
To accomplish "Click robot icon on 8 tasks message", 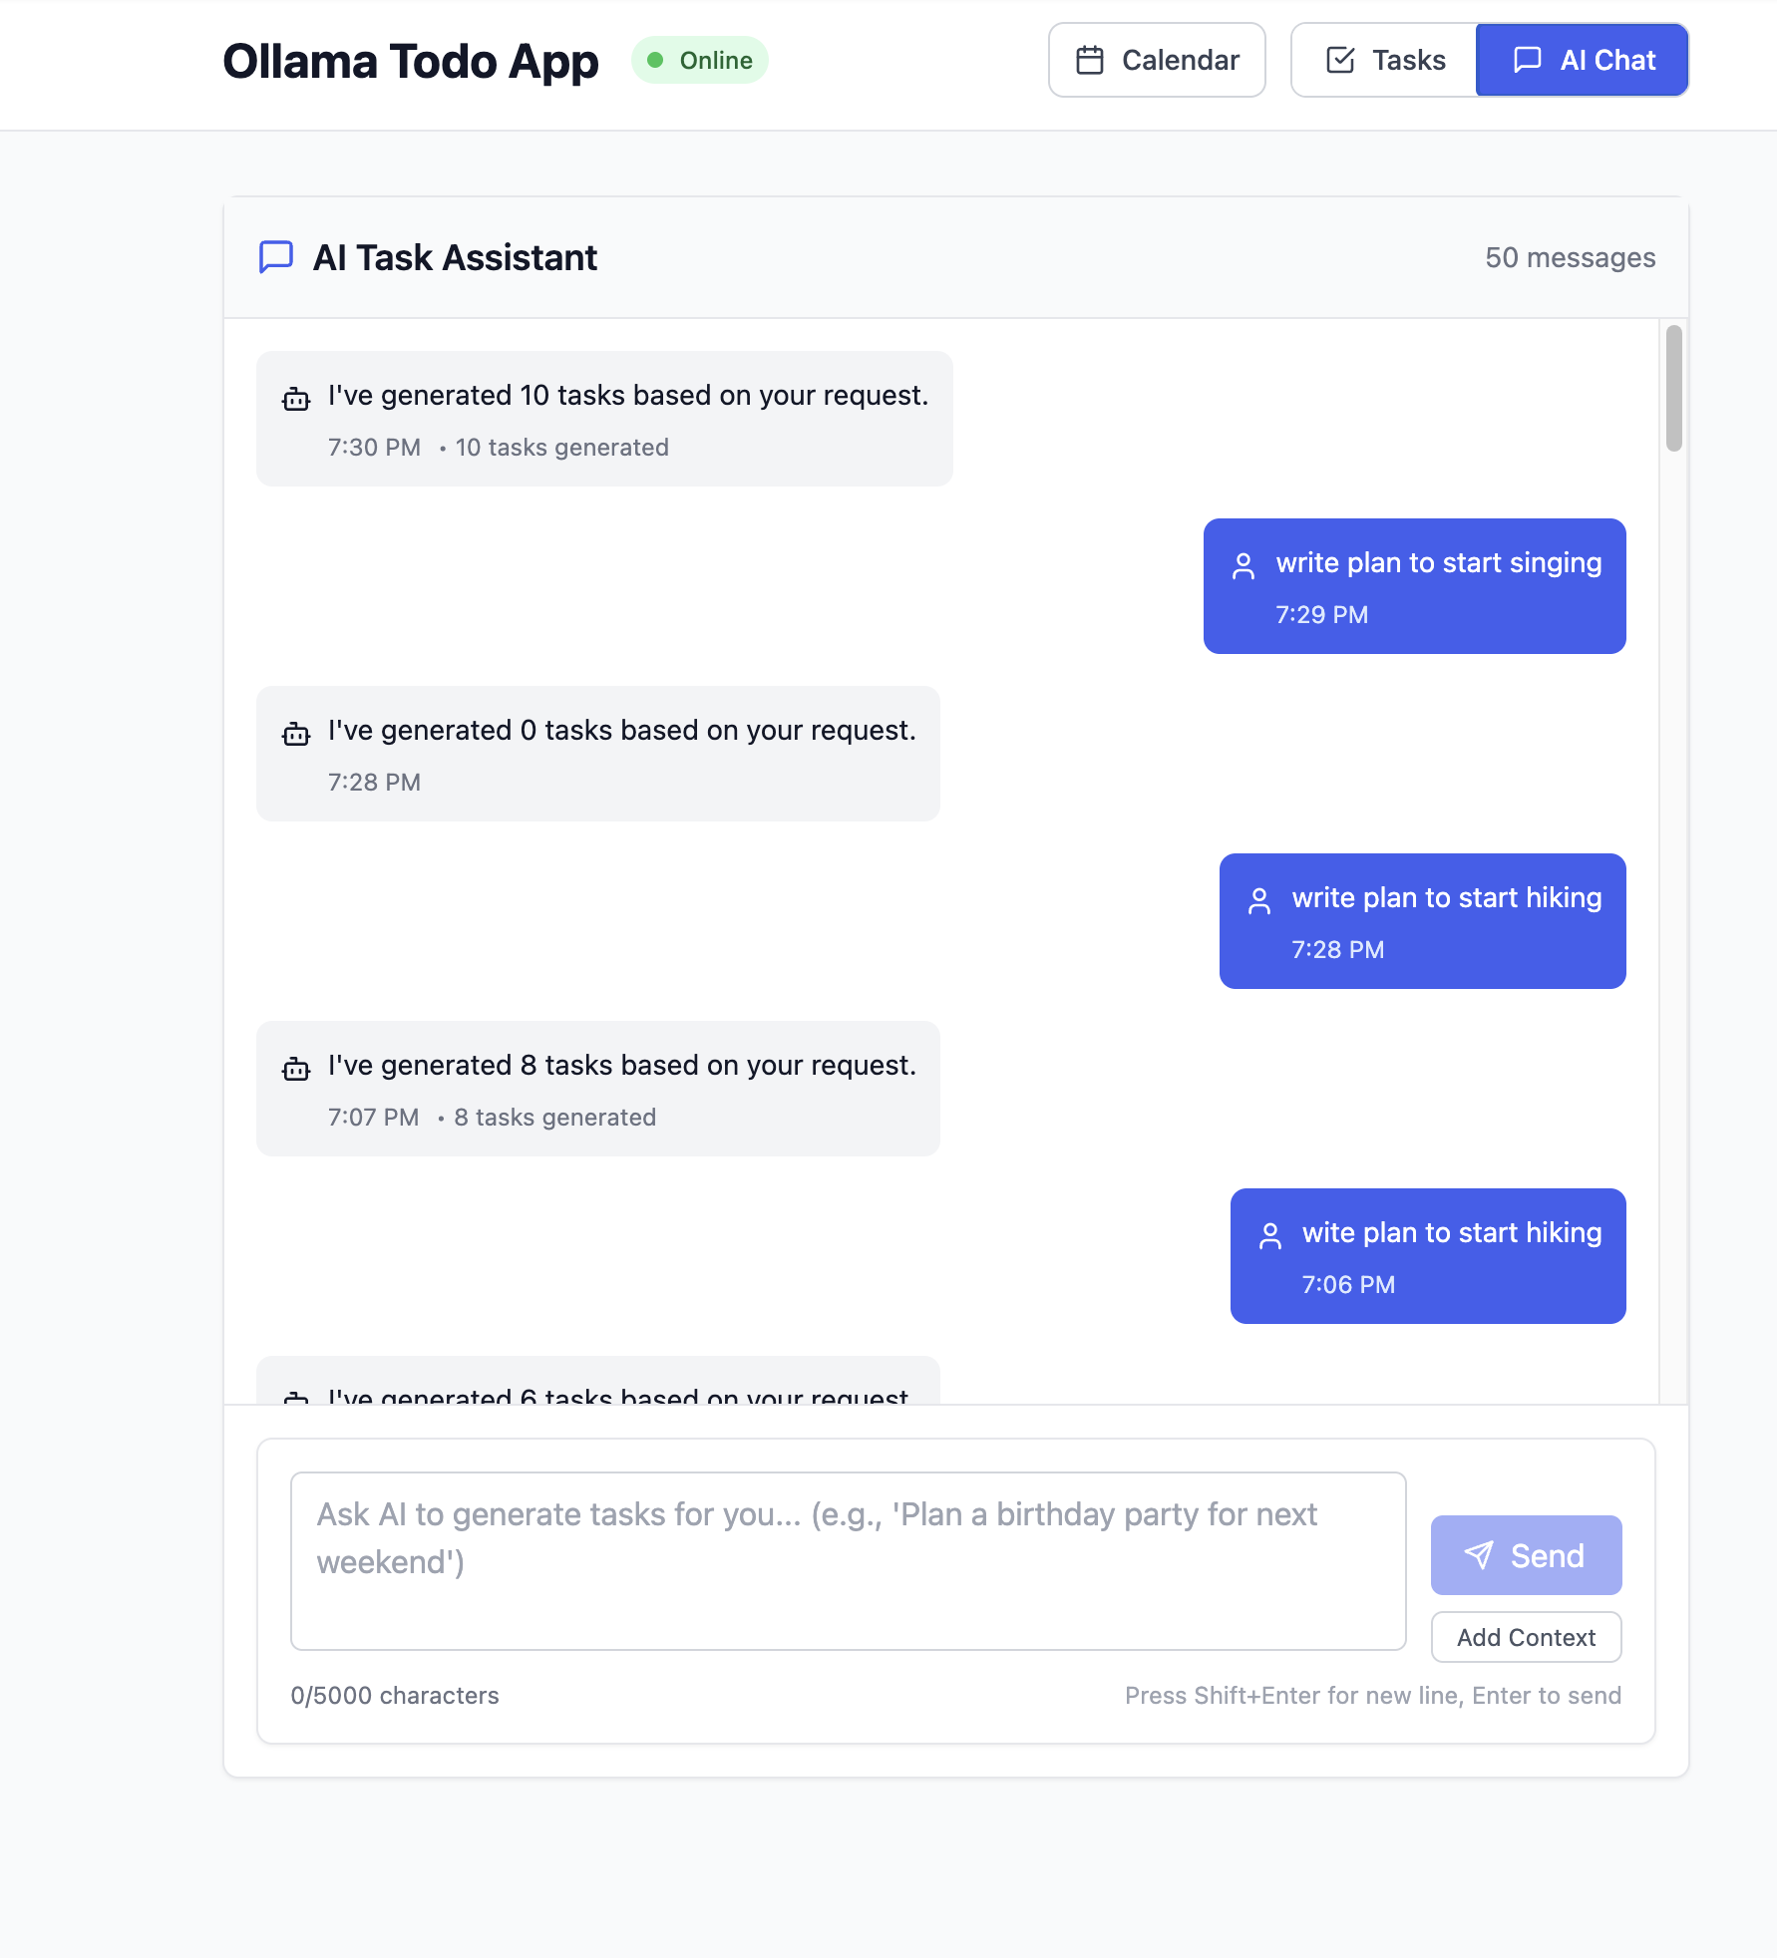I will point(296,1069).
